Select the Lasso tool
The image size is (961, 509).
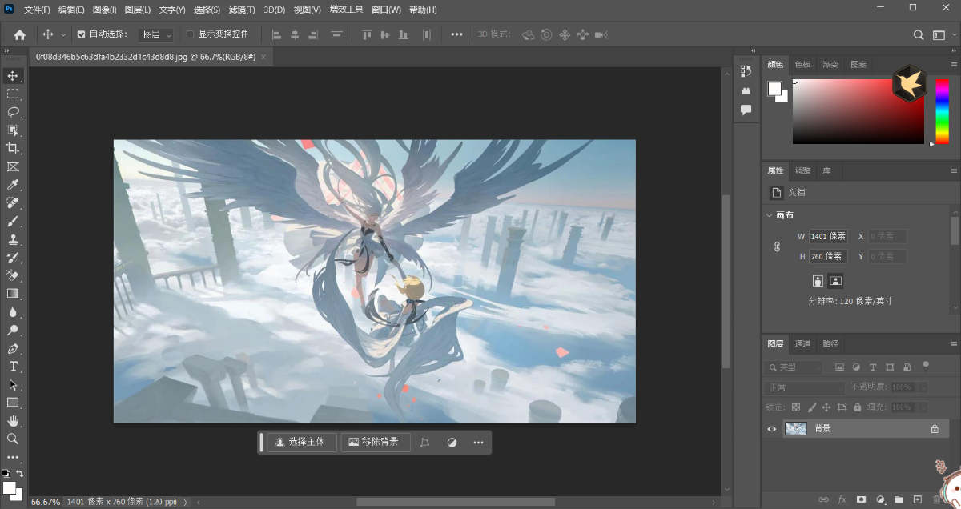click(x=13, y=112)
